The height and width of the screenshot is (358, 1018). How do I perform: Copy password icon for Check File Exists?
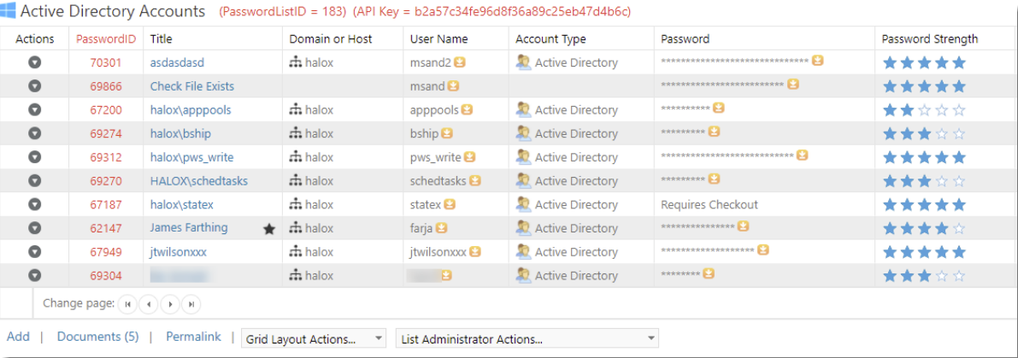coord(793,84)
